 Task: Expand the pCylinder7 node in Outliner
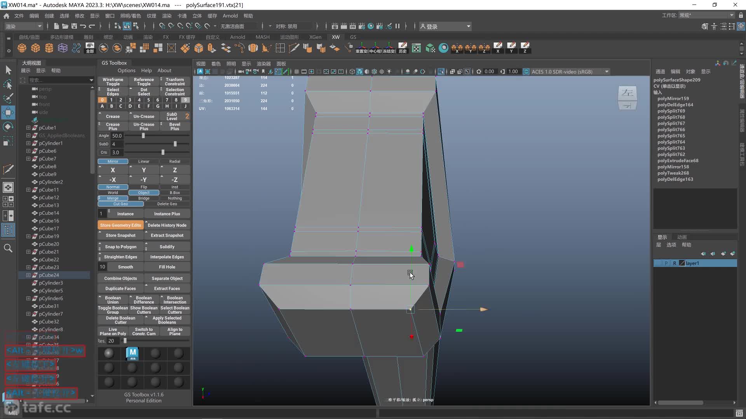coord(28,314)
